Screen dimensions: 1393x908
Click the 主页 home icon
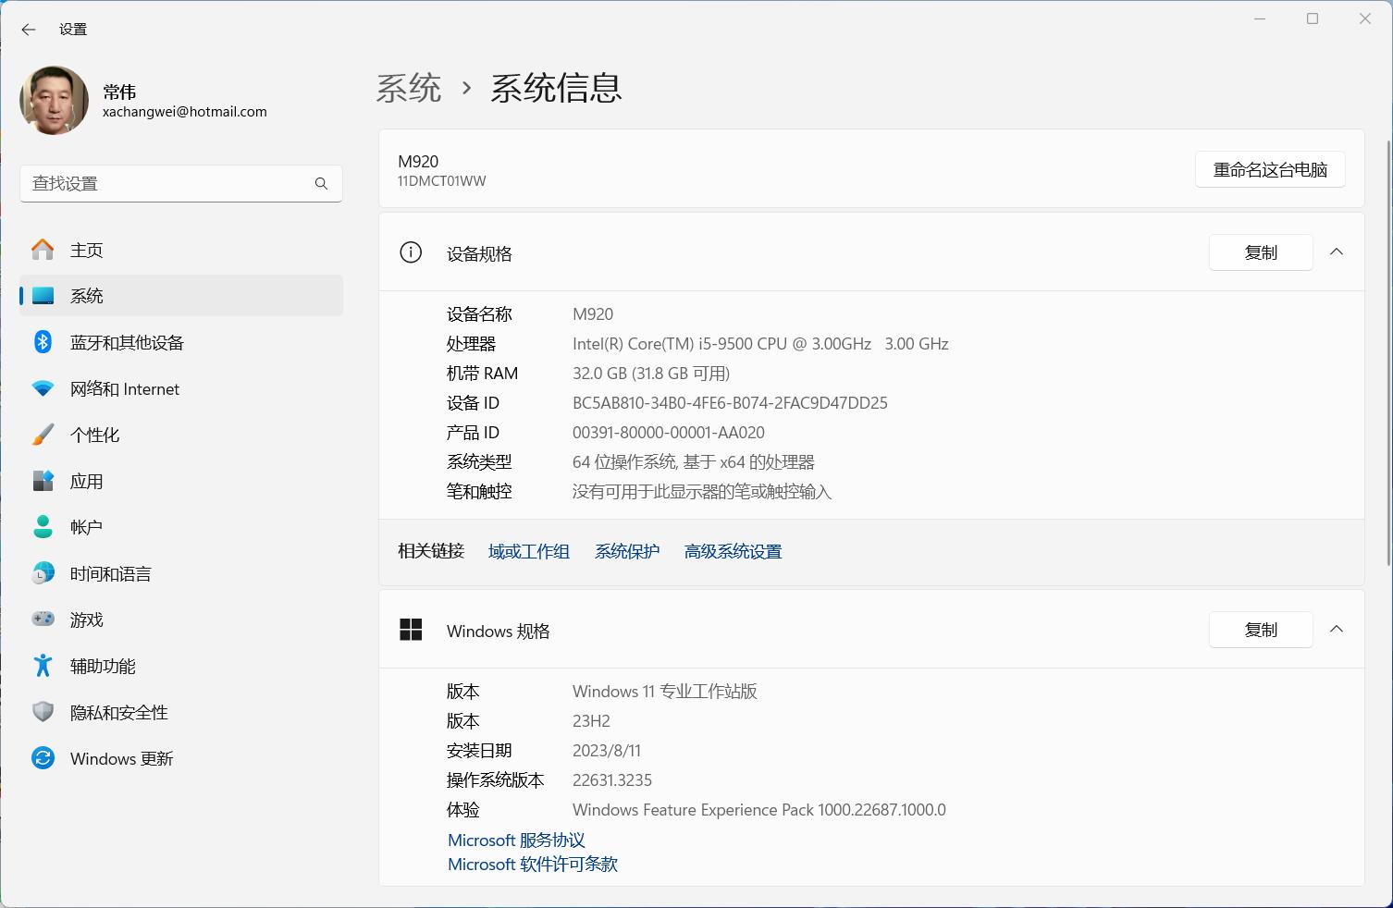[x=43, y=250]
